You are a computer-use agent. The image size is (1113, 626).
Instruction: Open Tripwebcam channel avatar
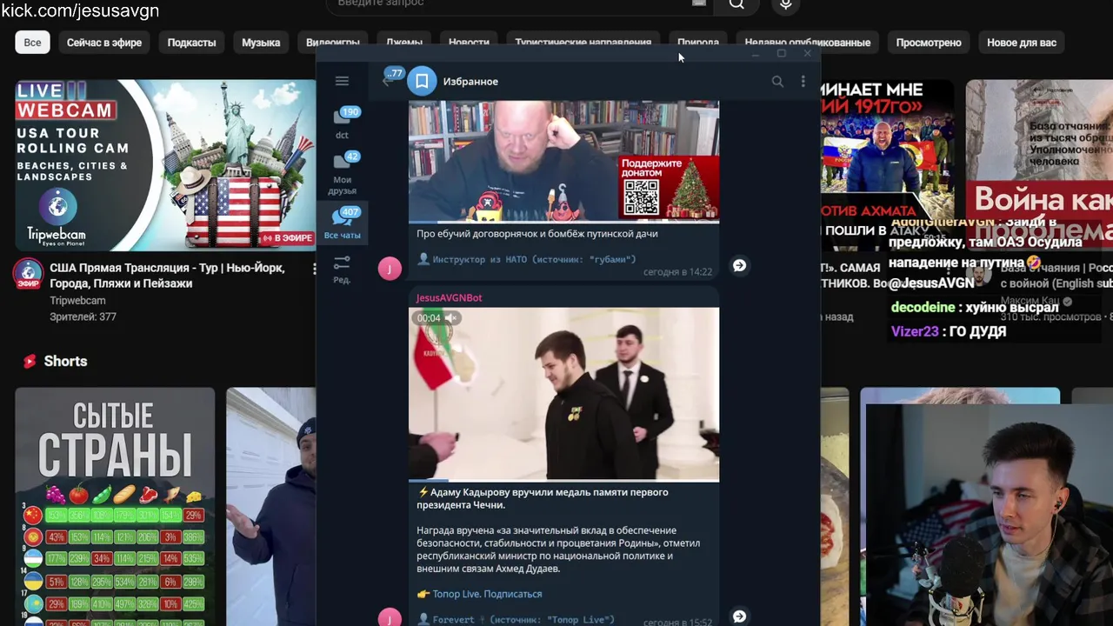(x=28, y=274)
